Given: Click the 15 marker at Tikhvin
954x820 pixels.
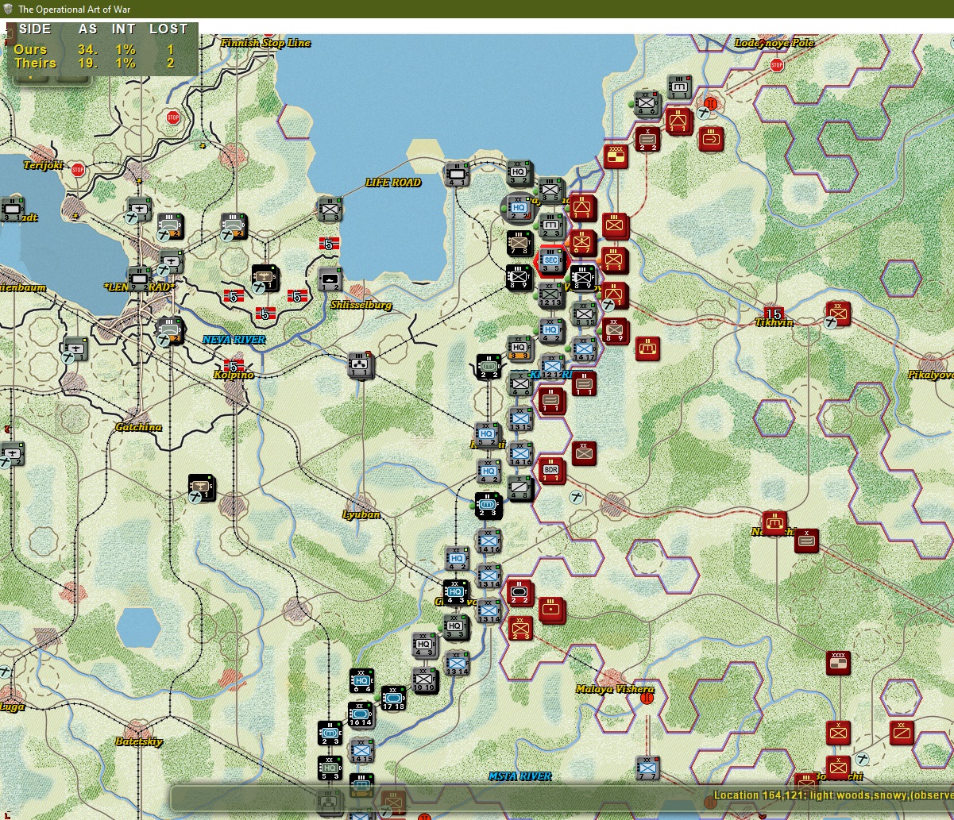Looking at the screenshot, I should pyautogui.click(x=773, y=314).
